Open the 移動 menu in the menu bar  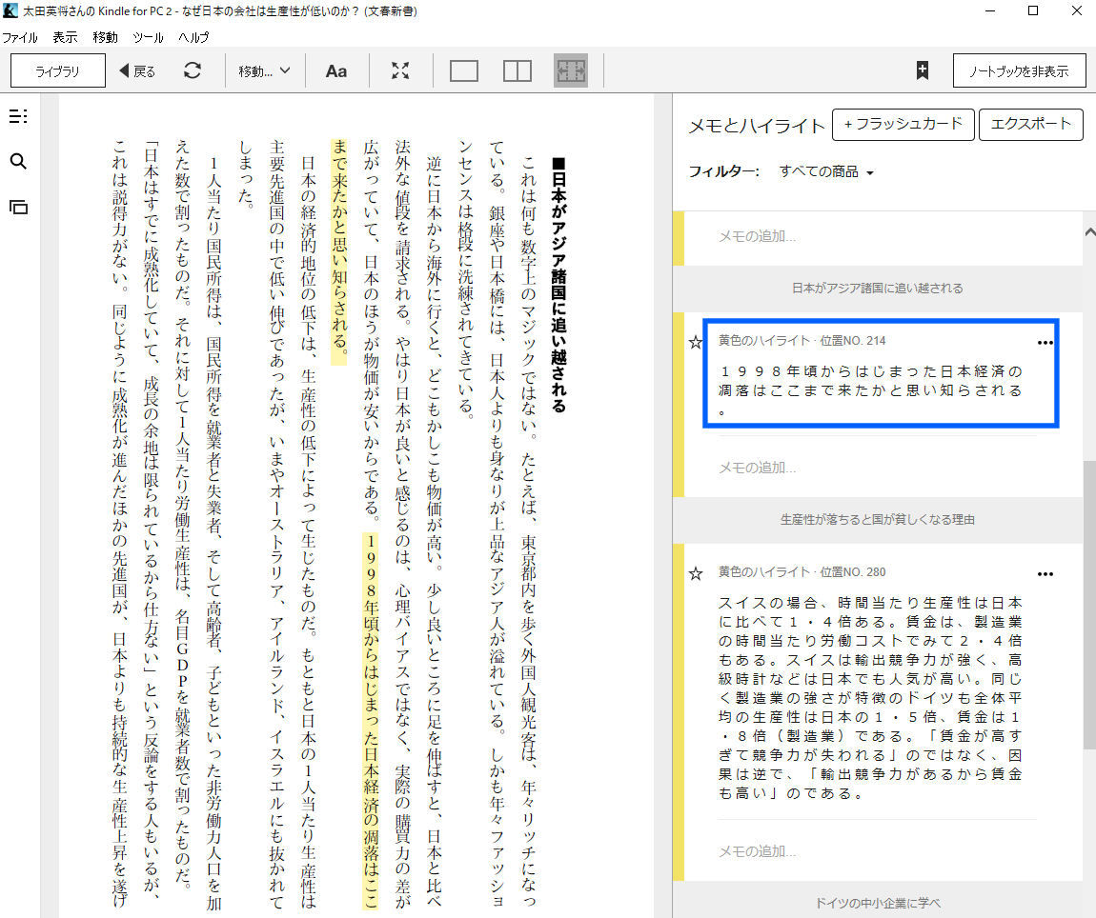pos(106,37)
